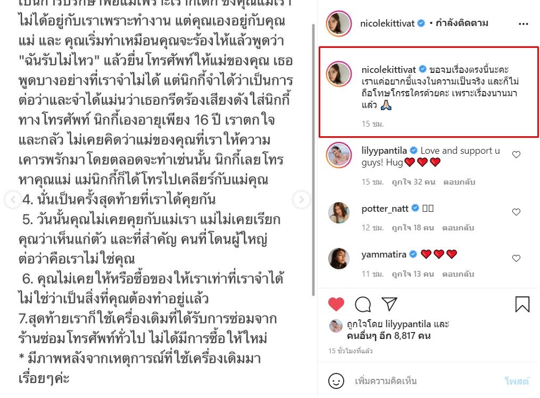This screenshot has width=540, height=398.
Task: Open the three-dots post options menu
Action: point(523,24)
